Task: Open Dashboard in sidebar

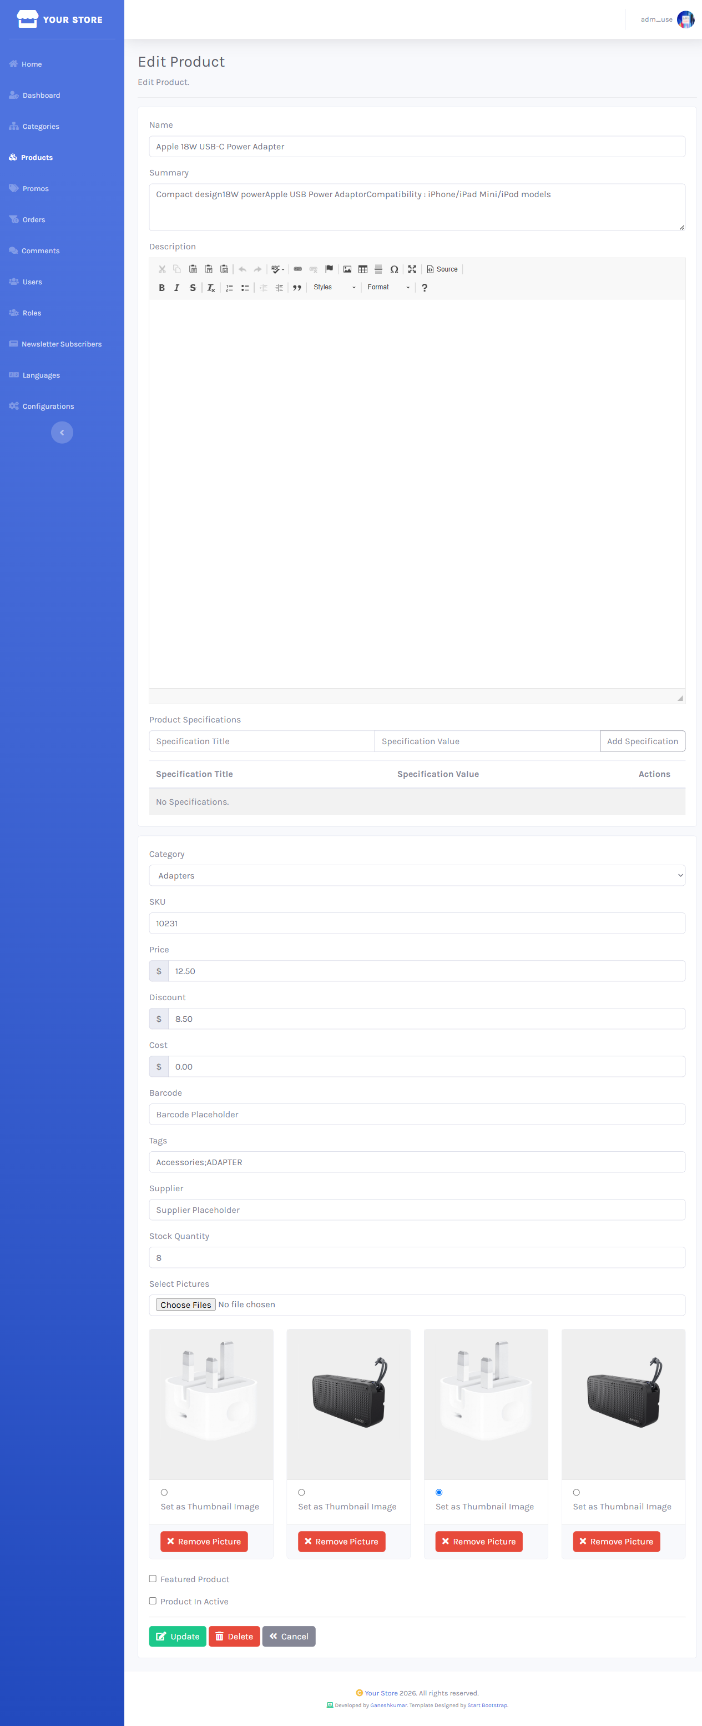Action: click(34, 95)
